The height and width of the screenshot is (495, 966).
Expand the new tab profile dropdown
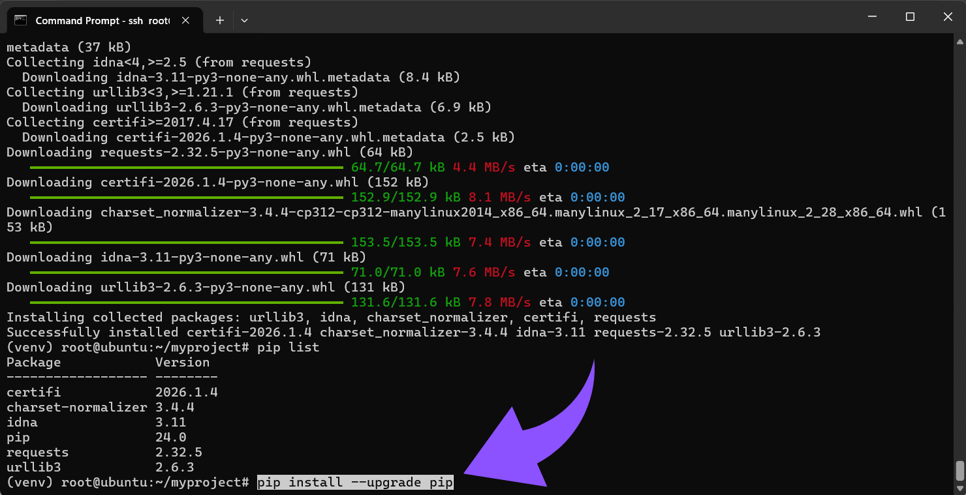tap(244, 20)
